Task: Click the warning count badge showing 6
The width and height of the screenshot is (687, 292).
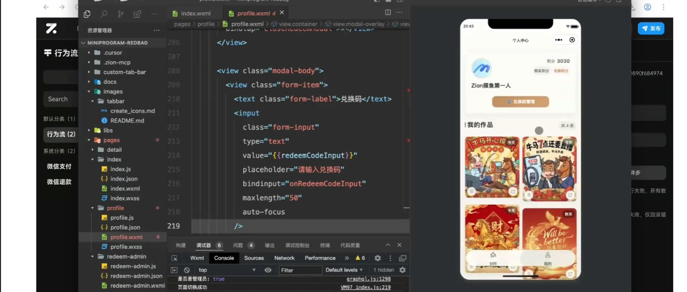Action: 360,258
